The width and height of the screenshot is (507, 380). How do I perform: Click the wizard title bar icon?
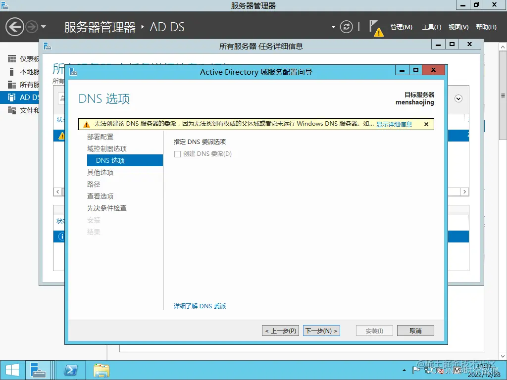(73, 72)
